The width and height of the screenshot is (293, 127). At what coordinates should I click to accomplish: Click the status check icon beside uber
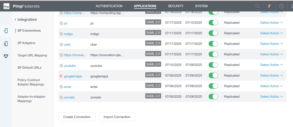(x=61, y=45)
